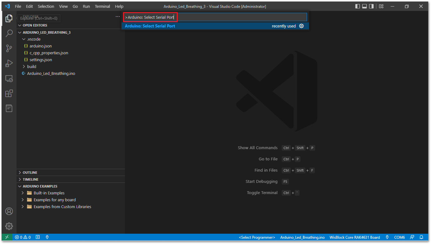Open the Explorer view in activity bar
The height and width of the screenshot is (244, 431).
(x=9, y=18)
